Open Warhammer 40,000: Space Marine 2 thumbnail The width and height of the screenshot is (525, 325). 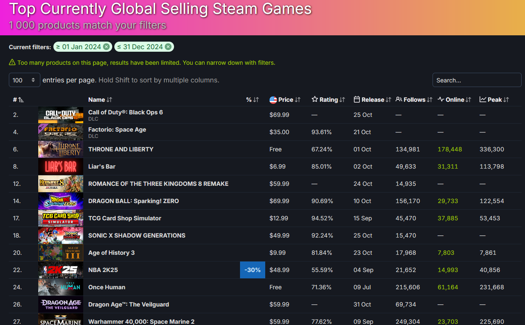(61, 320)
